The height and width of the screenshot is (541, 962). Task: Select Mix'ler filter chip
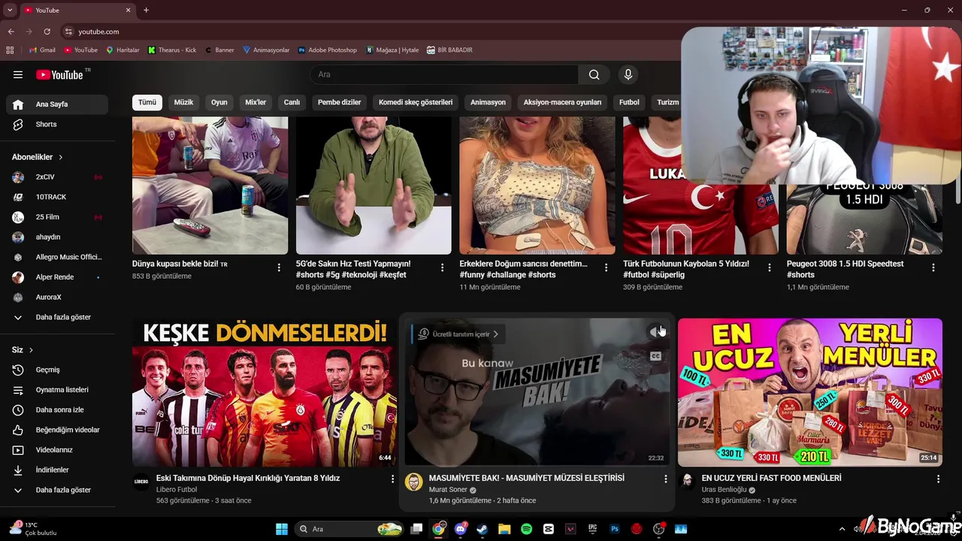tap(256, 102)
